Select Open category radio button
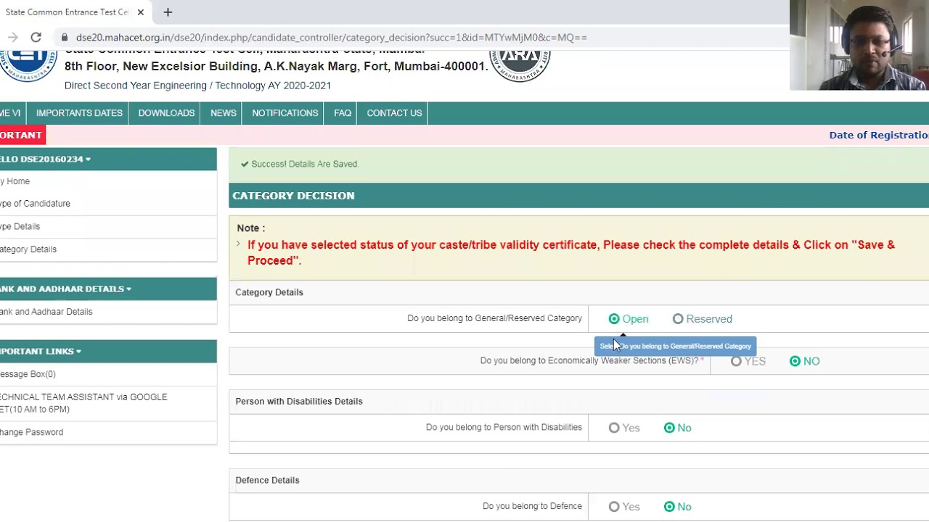This screenshot has width=929, height=522. (614, 319)
